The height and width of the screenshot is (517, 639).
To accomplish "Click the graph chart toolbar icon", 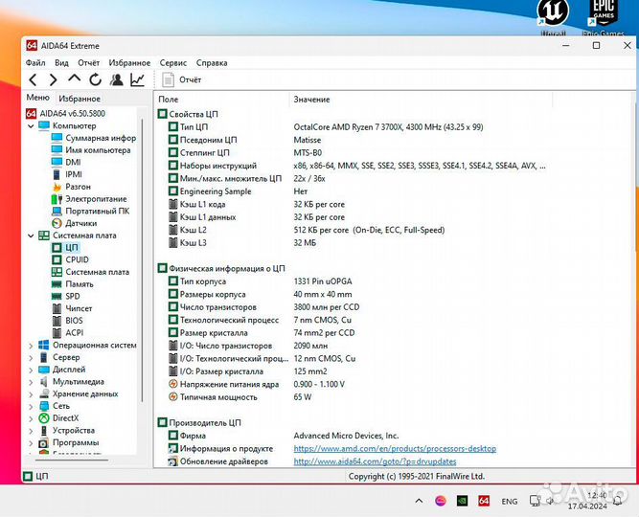I will point(138,79).
